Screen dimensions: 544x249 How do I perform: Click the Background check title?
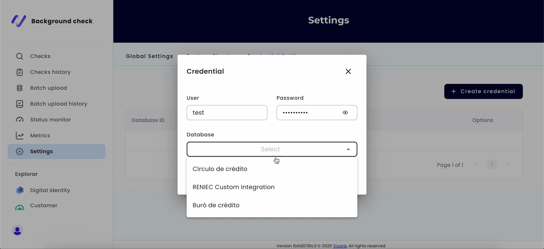pyautogui.click(x=62, y=21)
